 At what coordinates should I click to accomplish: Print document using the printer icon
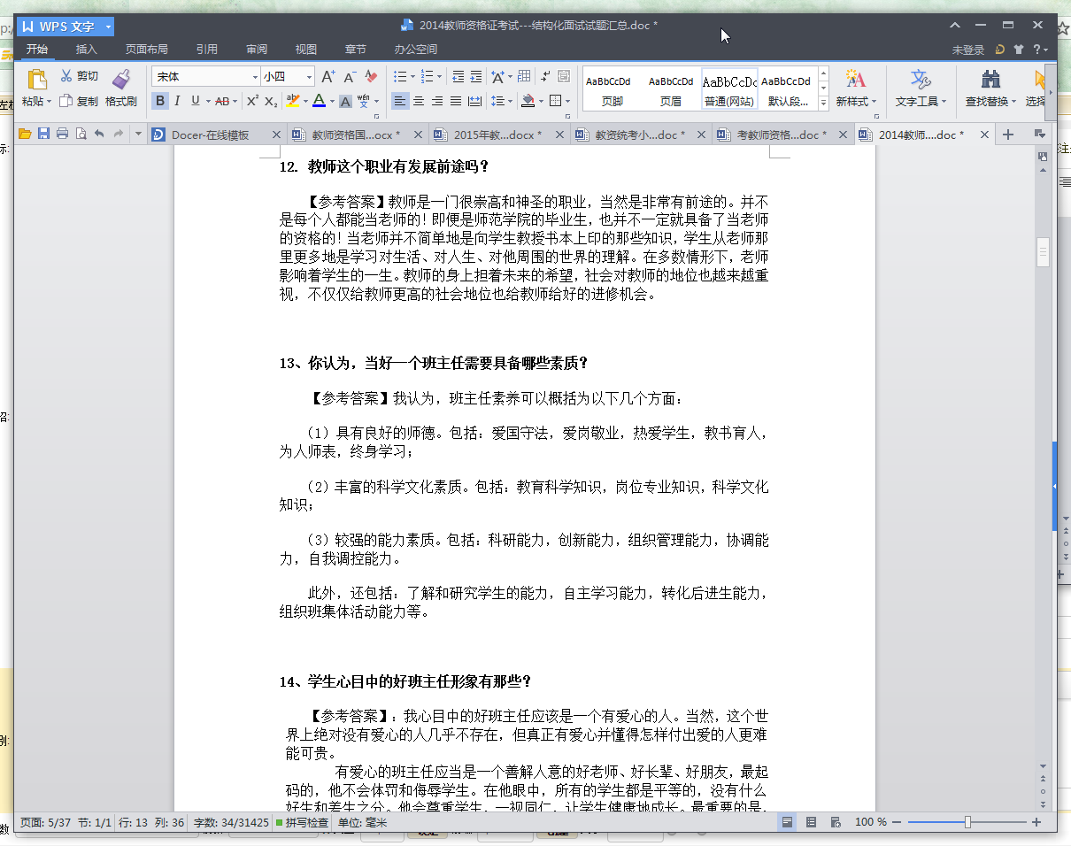click(62, 135)
